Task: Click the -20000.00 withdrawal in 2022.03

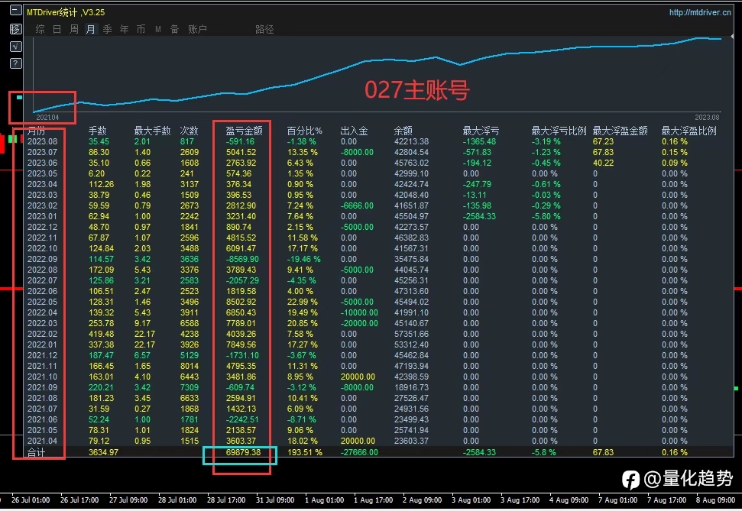Action: (x=359, y=324)
